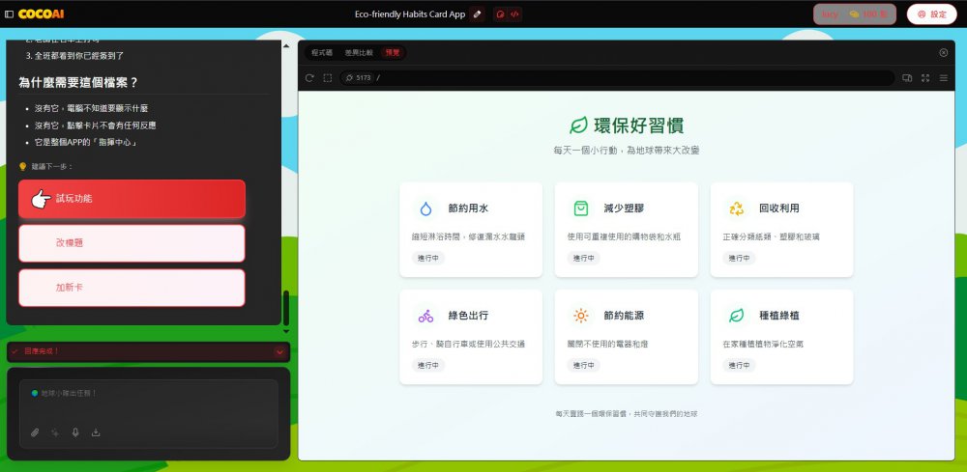This screenshot has width=967, height=472.
Task: Click the sparkle enhance prompt icon
Action: coord(55,432)
